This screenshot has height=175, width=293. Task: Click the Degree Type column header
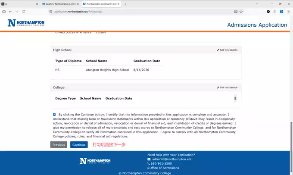coord(65,98)
